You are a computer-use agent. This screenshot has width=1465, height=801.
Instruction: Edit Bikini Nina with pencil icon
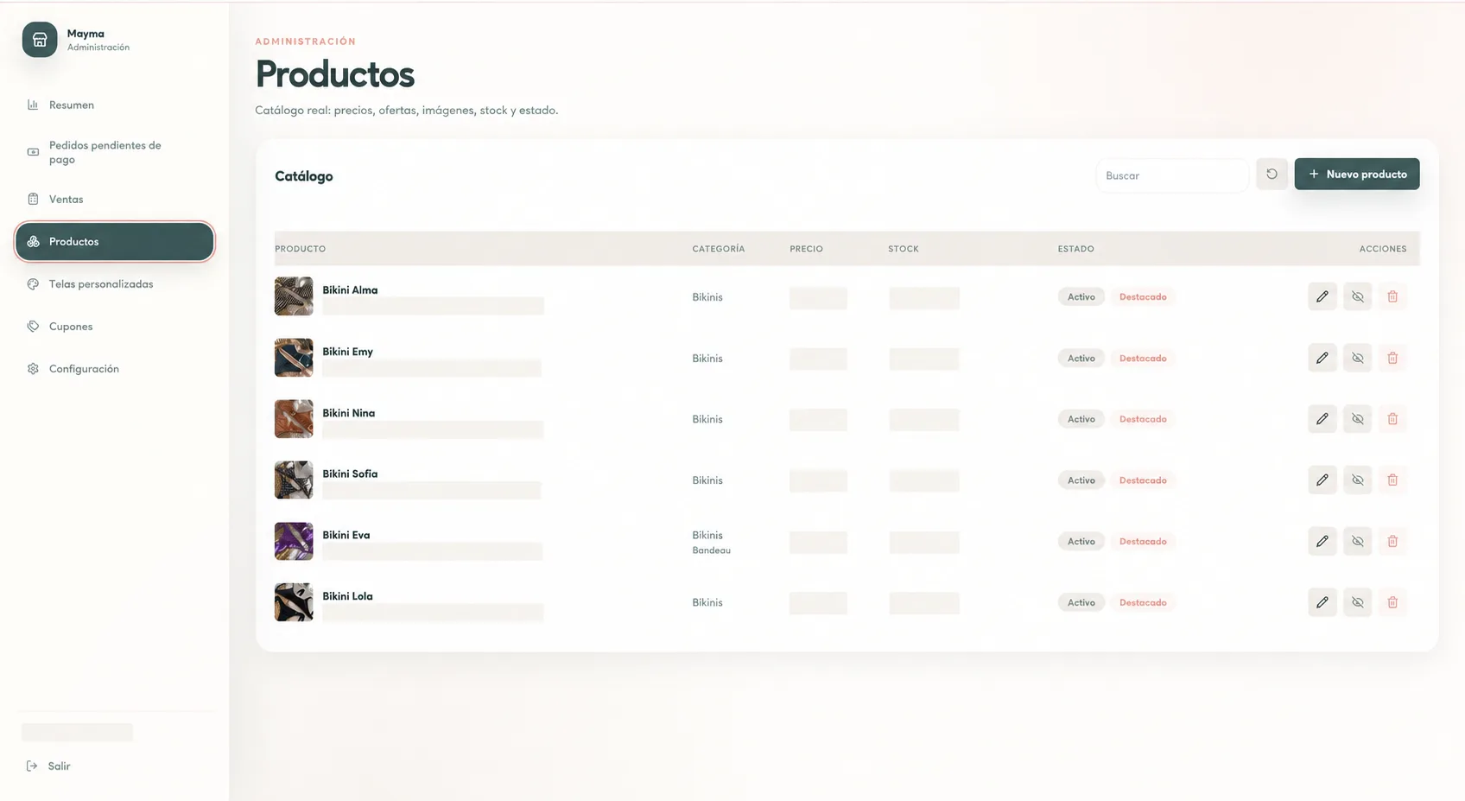(x=1322, y=419)
